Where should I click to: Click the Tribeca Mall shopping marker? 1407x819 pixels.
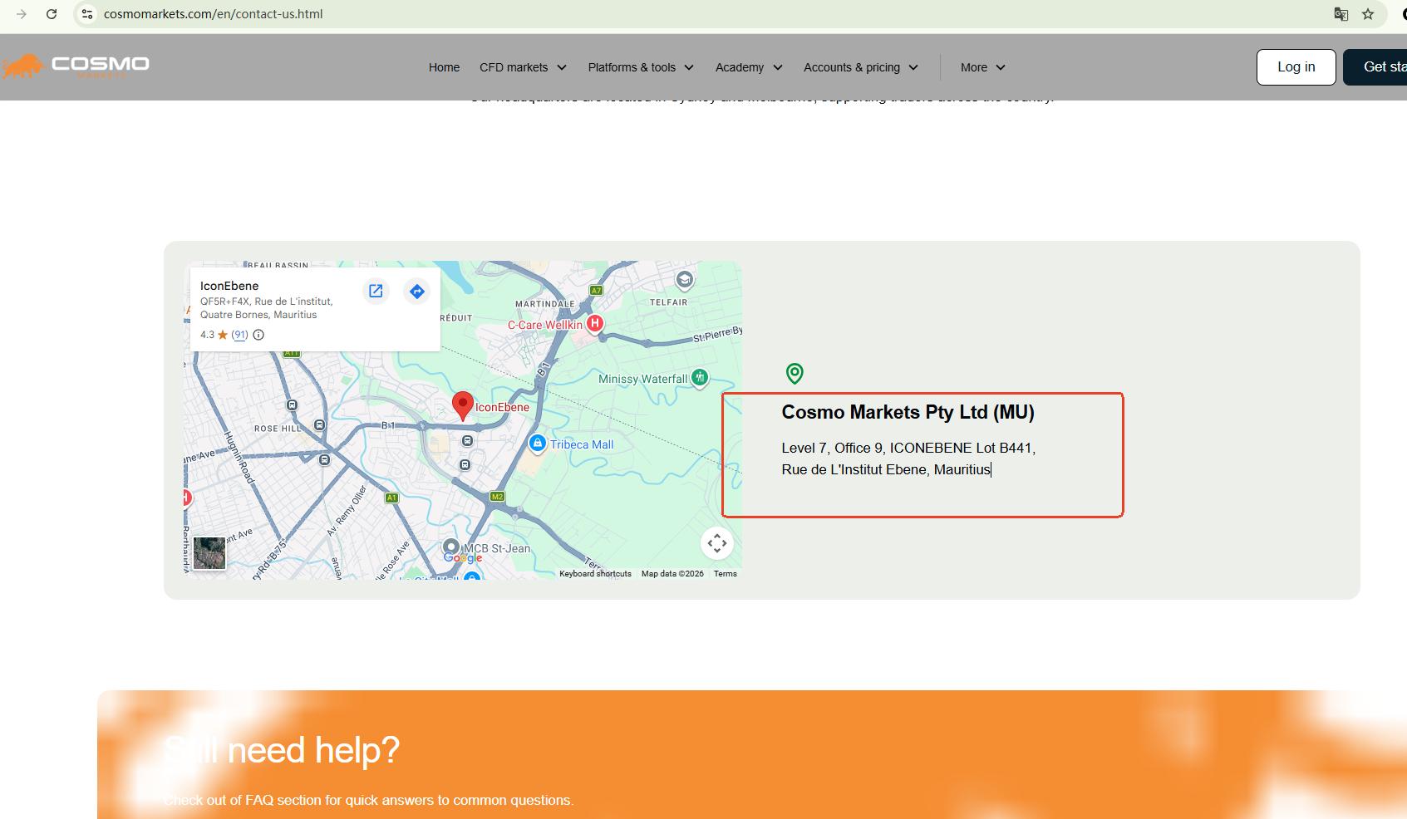[x=538, y=444]
